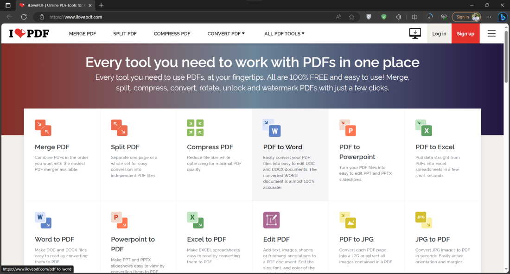Click the Tracking prevention shield icon
Image resolution: width=510 pixels, height=274 pixels.
[x=369, y=17]
